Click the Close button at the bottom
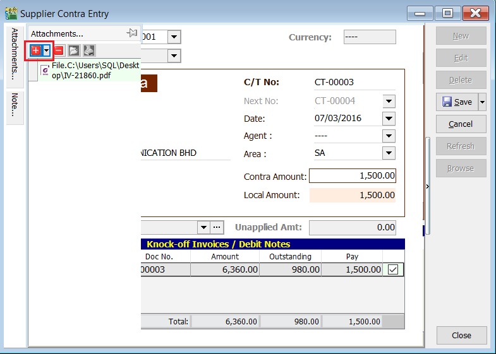 click(461, 335)
